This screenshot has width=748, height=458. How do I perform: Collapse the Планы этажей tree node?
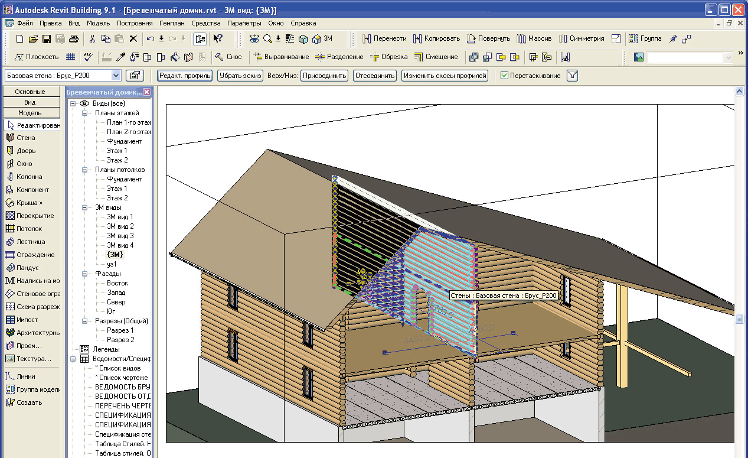(84, 113)
